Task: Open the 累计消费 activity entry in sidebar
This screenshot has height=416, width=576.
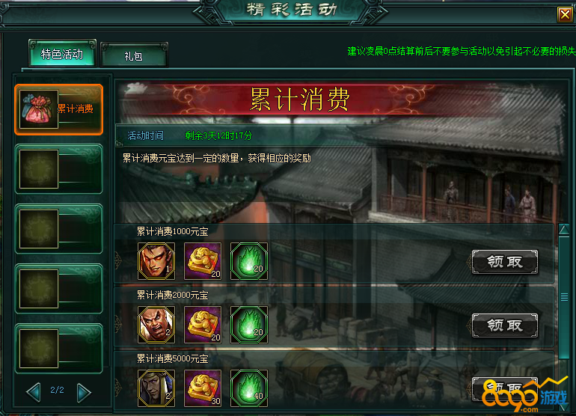Action: click(59, 109)
